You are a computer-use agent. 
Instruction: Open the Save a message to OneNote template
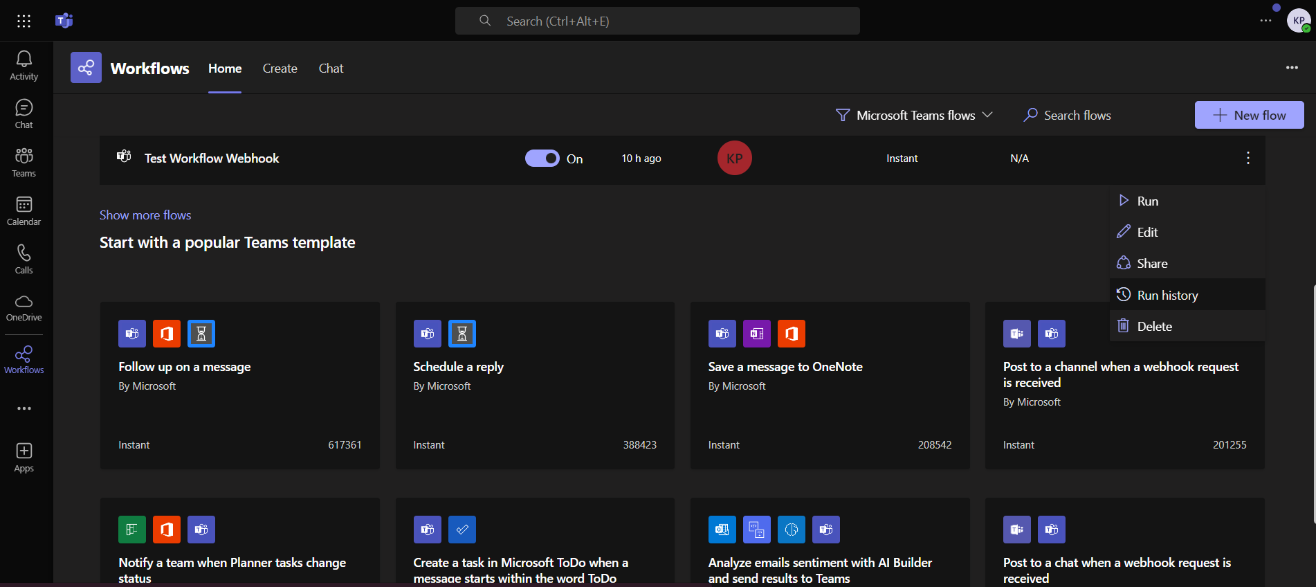[830, 386]
